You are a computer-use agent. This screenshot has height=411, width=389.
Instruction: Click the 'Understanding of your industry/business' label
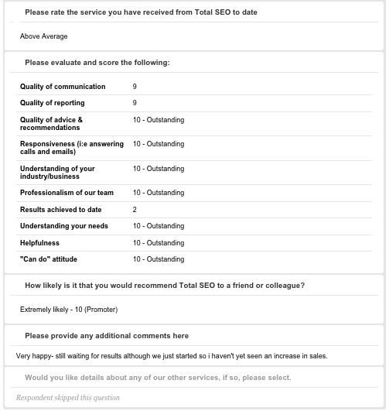57,173
